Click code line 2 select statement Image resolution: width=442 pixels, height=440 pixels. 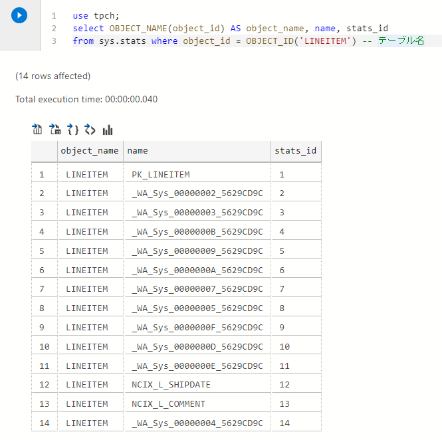coord(230,29)
